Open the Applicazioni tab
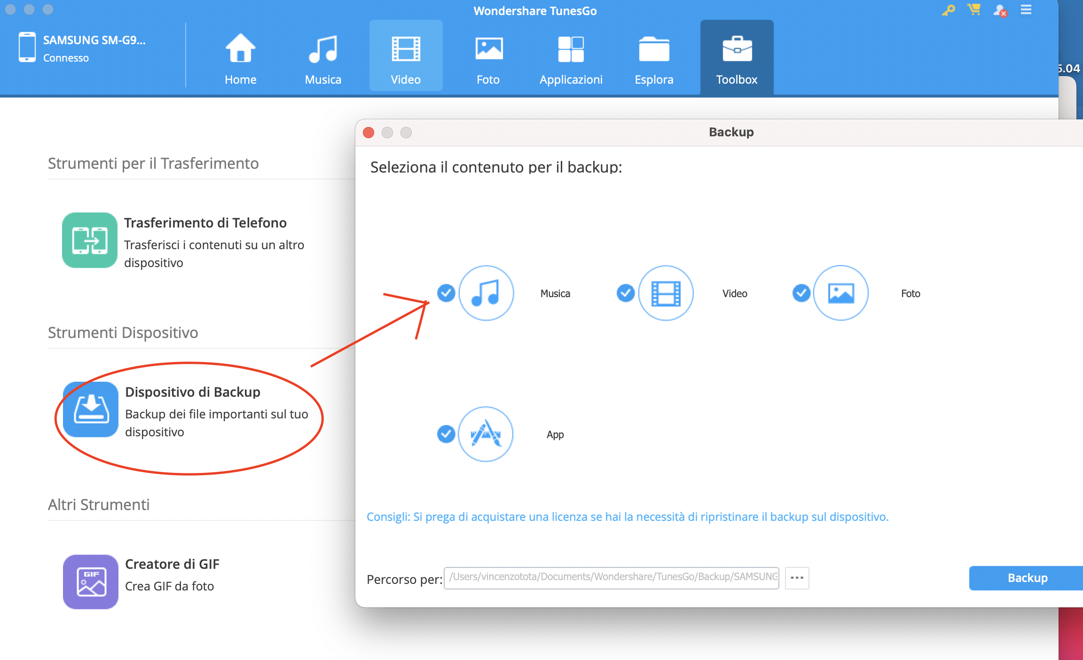The height and width of the screenshot is (660, 1083). coord(571,59)
